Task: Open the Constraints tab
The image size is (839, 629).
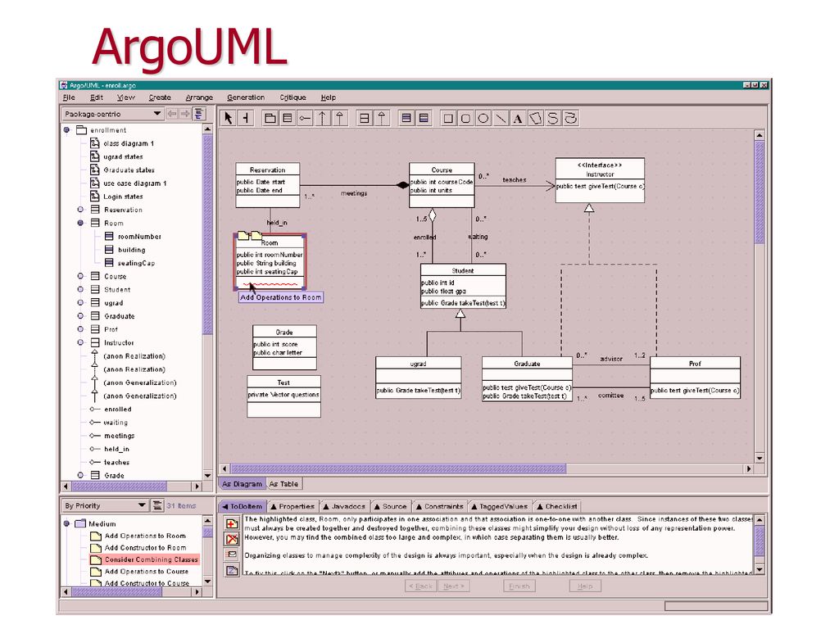Action: pyautogui.click(x=440, y=506)
